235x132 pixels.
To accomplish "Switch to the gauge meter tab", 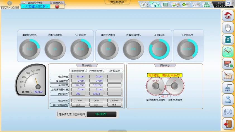I will tap(155, 4).
